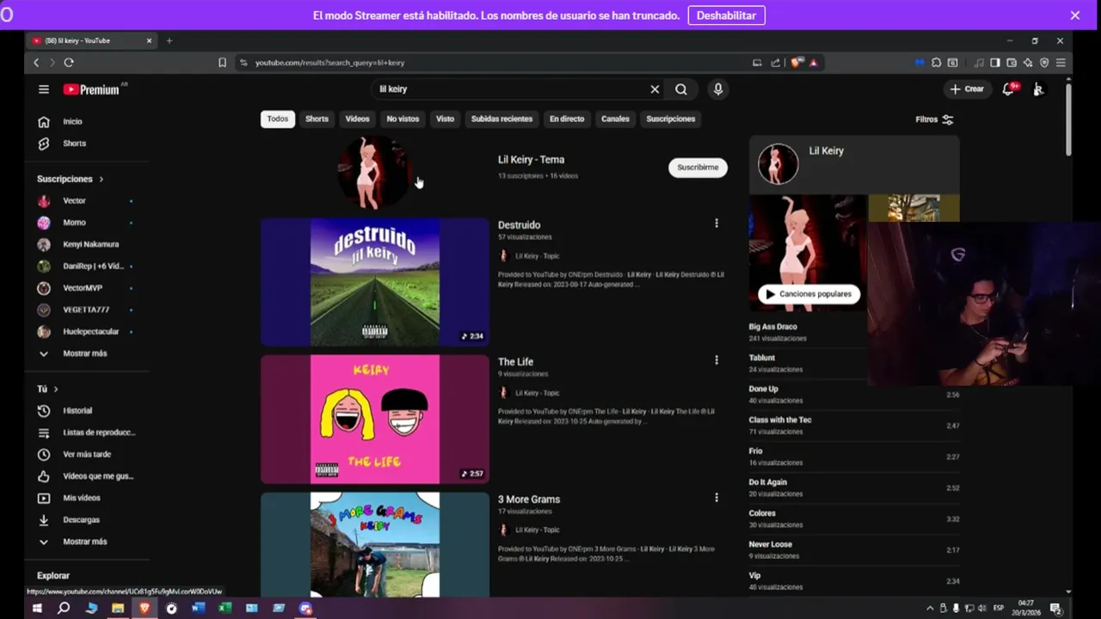Open Excel from the taskbar
1101x619 pixels.
(x=225, y=608)
